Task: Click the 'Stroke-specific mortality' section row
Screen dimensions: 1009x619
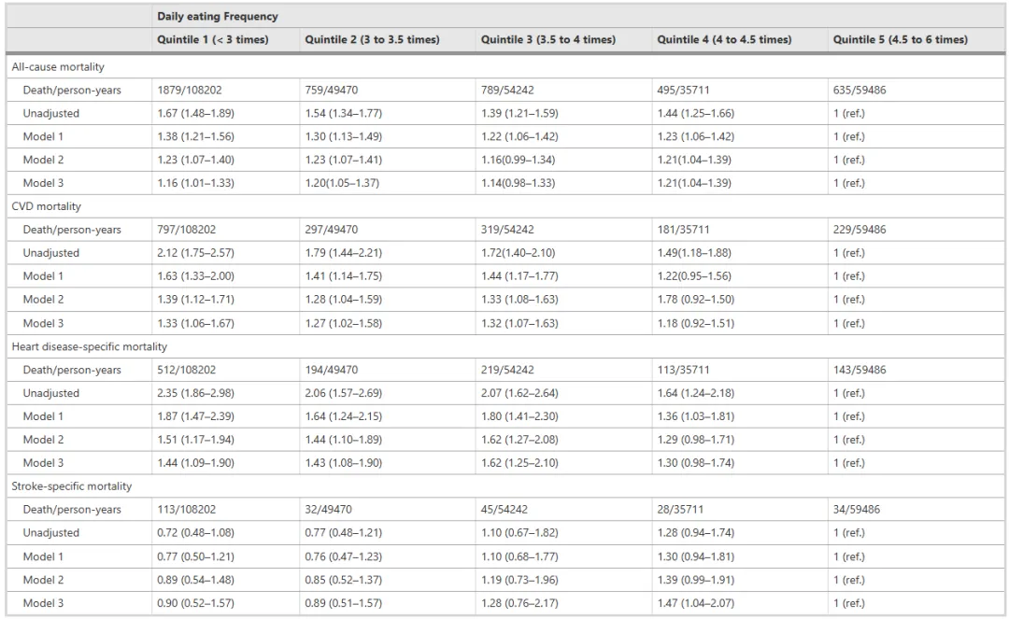Action: click(505, 485)
